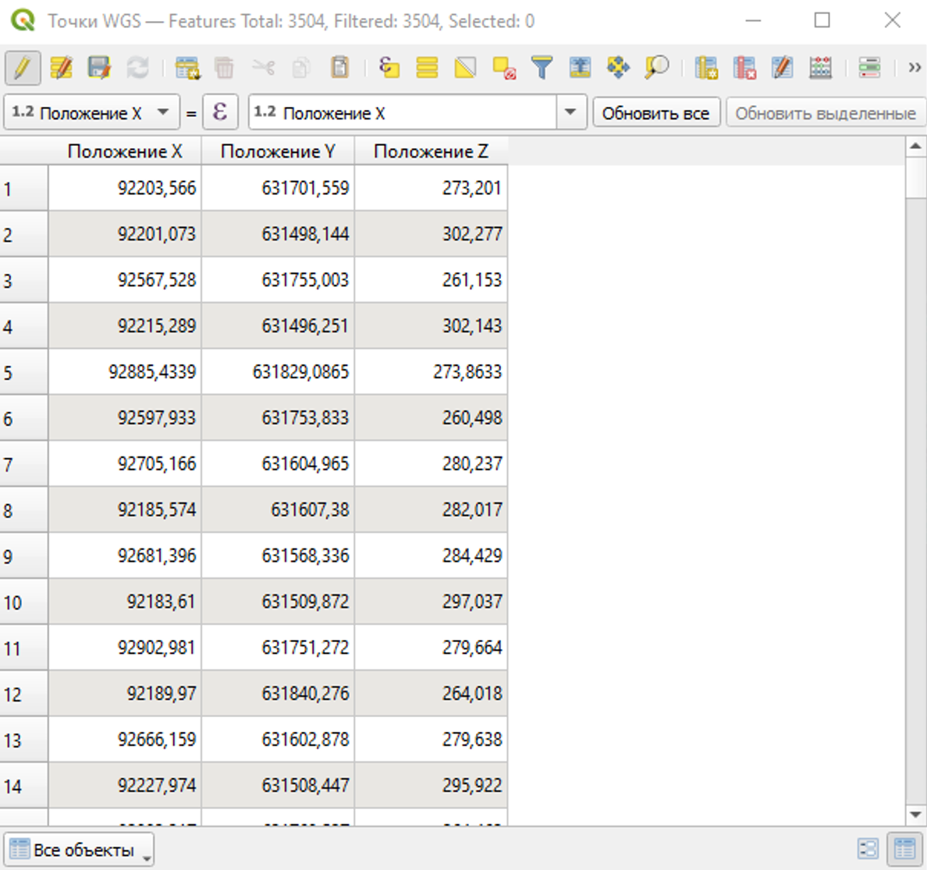Open the Все объекты filter menu

click(78, 850)
